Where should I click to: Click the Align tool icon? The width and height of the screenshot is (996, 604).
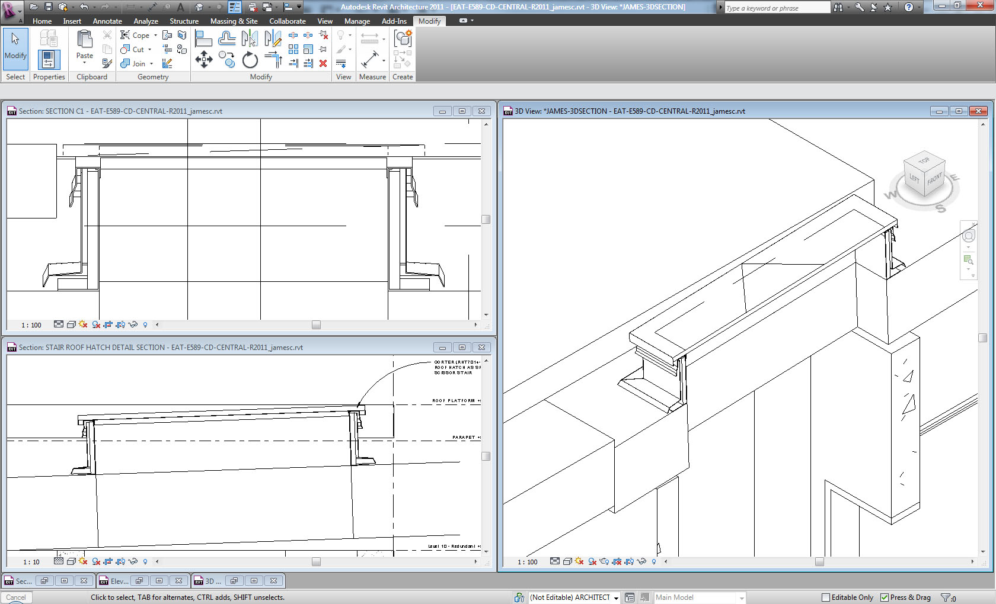tap(203, 39)
